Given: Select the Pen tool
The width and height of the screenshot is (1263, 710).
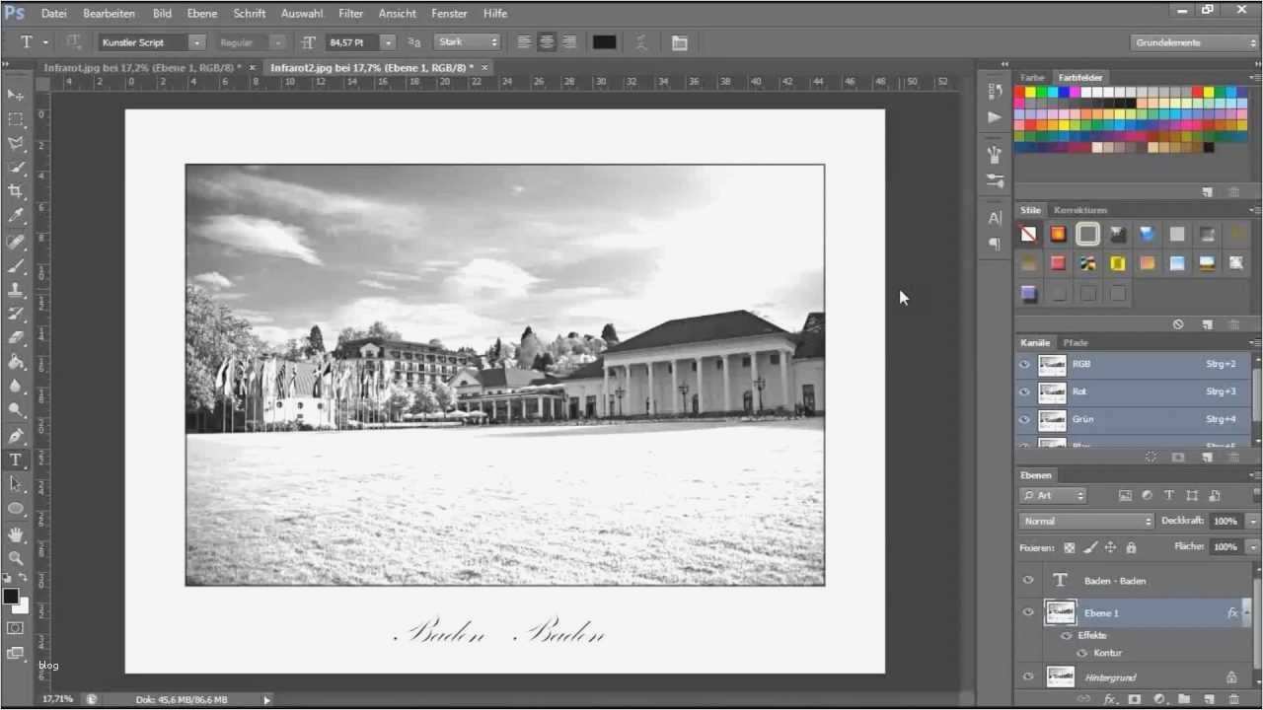Looking at the screenshot, I should 16,436.
